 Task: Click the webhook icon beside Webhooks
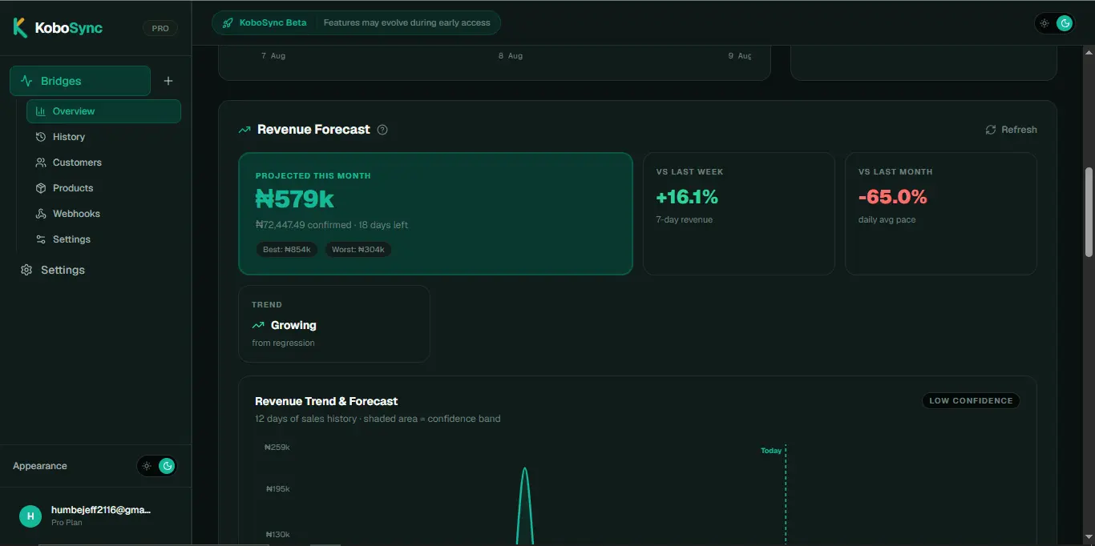tap(41, 214)
